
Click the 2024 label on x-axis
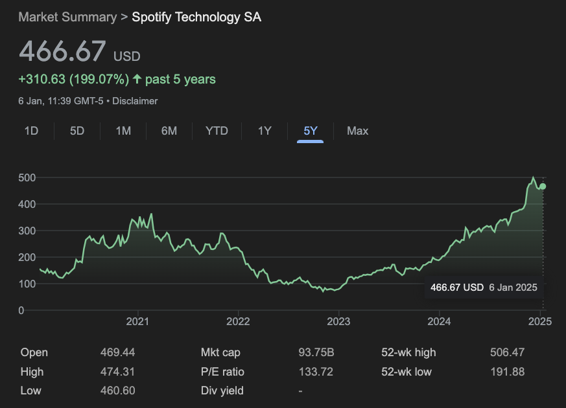click(439, 321)
